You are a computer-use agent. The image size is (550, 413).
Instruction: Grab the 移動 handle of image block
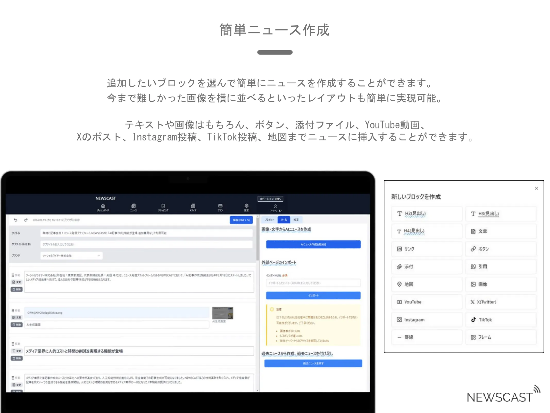tap(16, 310)
